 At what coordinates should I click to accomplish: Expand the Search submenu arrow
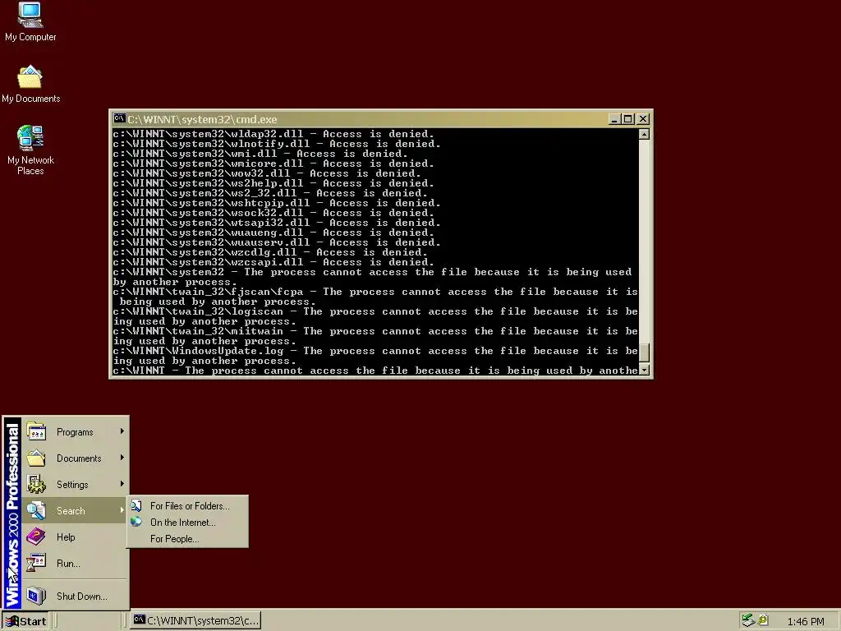pyautogui.click(x=122, y=509)
